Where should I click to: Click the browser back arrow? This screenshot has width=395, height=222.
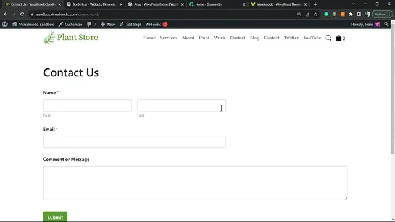(x=6, y=14)
